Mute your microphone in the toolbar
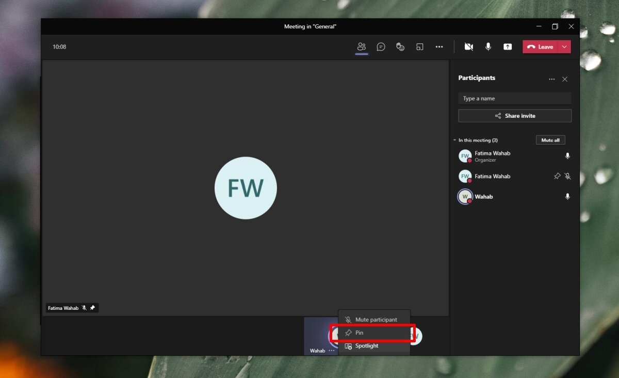Screen dimensions: 619x378 click(x=488, y=47)
